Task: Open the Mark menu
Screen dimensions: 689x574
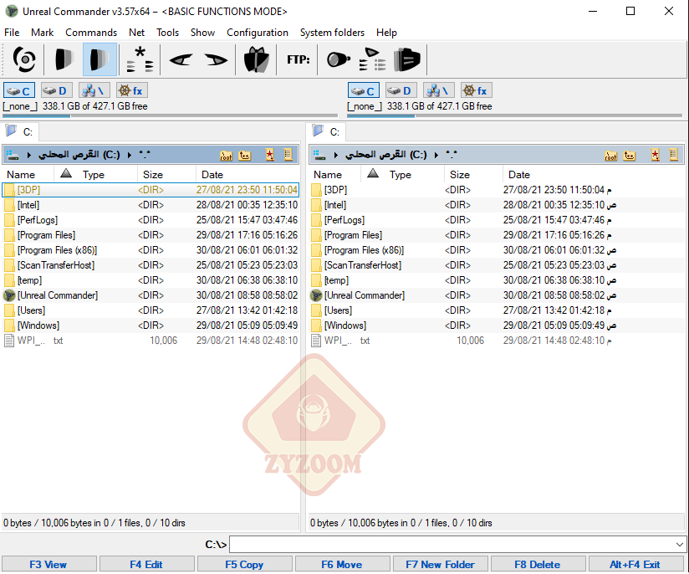Action: pyautogui.click(x=42, y=33)
